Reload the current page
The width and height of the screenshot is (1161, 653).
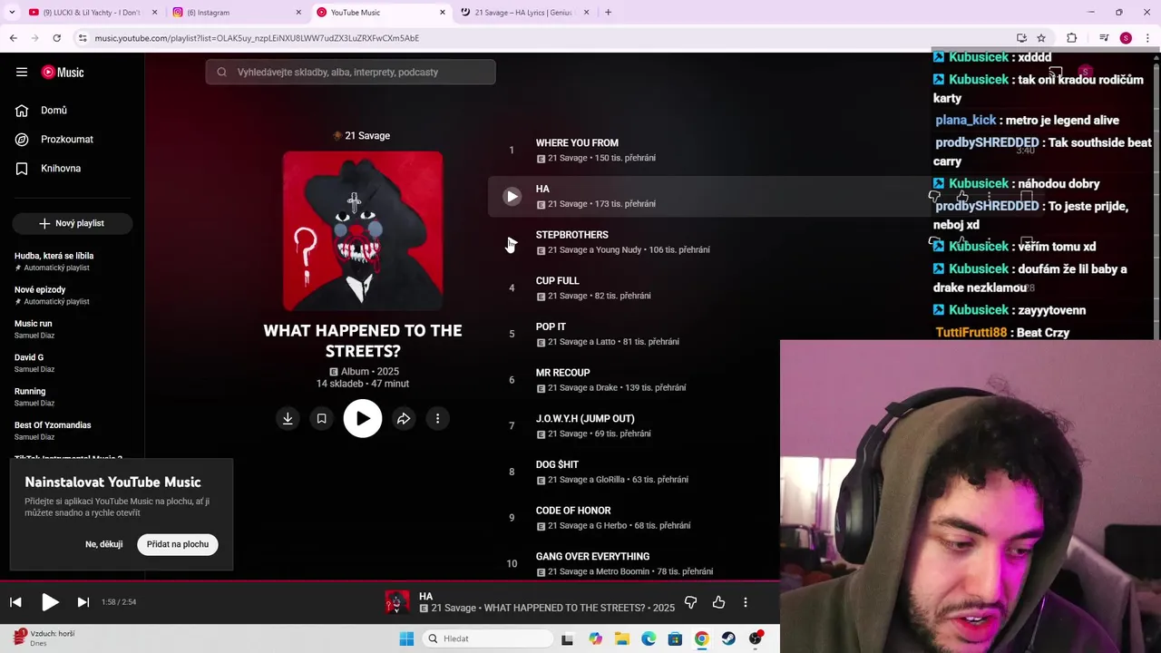(56, 38)
